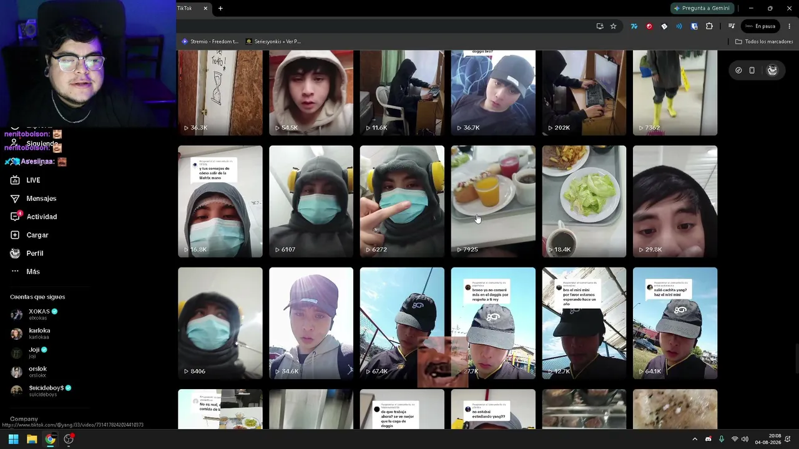Click the Chrome icon in the taskbar

[50, 439]
